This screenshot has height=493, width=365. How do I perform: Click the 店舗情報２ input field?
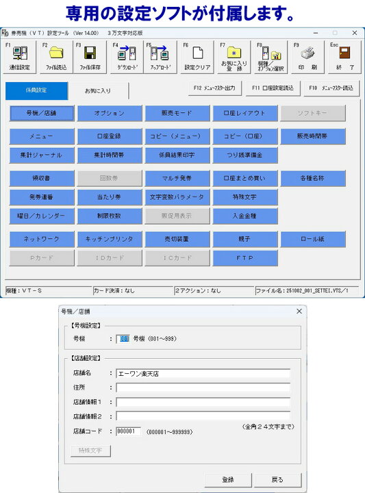[x=203, y=416]
